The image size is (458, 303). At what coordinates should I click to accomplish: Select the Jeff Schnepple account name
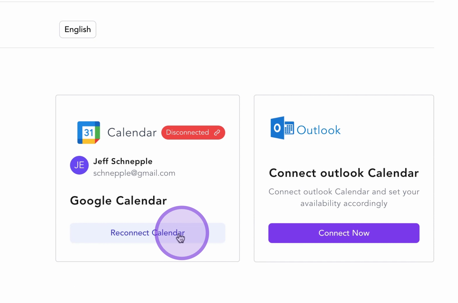(123, 161)
